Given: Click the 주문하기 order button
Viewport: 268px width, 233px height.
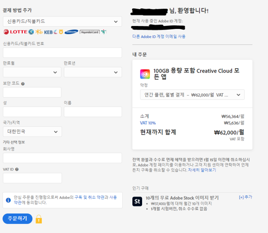Looking at the screenshot, I should click(x=17, y=219).
